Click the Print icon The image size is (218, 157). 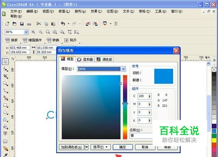coord(29,24)
